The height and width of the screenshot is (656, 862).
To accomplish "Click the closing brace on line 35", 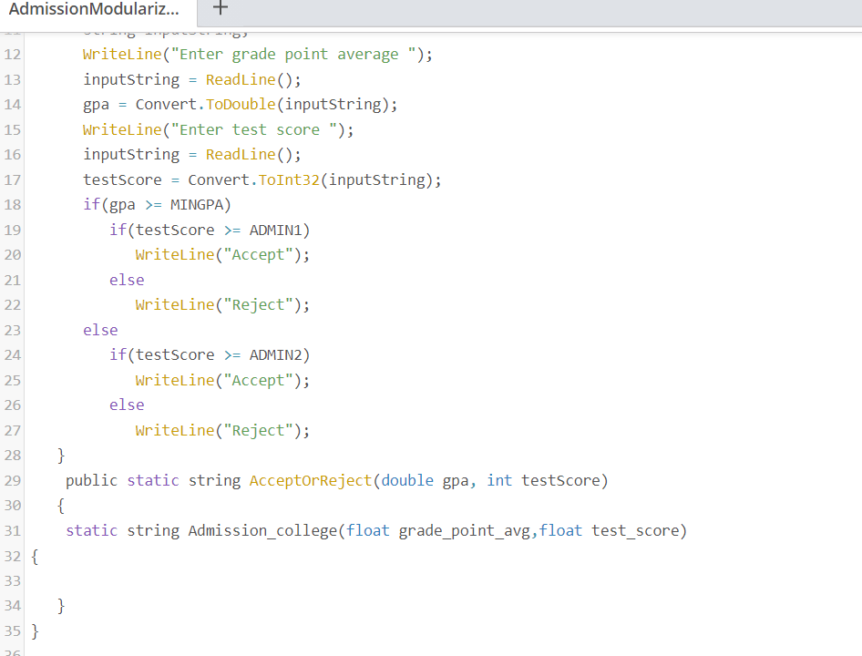I will 35,630.
